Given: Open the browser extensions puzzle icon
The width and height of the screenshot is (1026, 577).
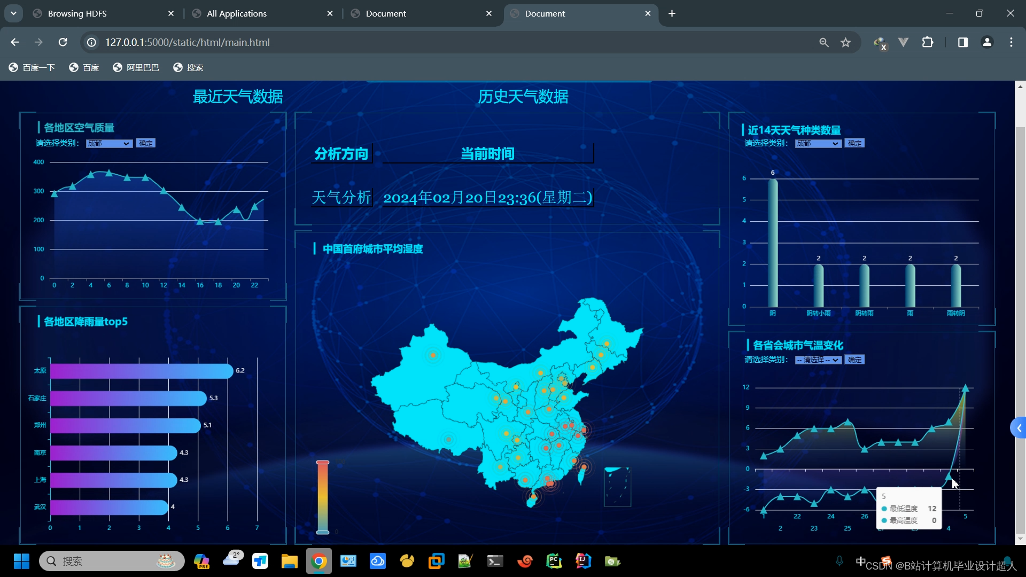Looking at the screenshot, I should tap(928, 42).
